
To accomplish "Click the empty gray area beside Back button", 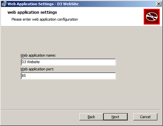I will pos(40,117).
